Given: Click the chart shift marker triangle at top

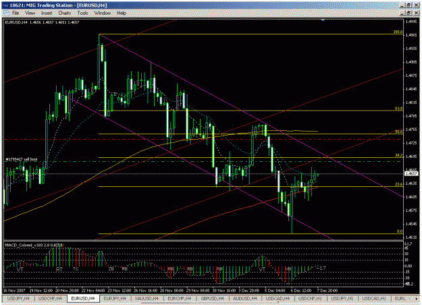Looking at the screenshot, I should point(323,20).
